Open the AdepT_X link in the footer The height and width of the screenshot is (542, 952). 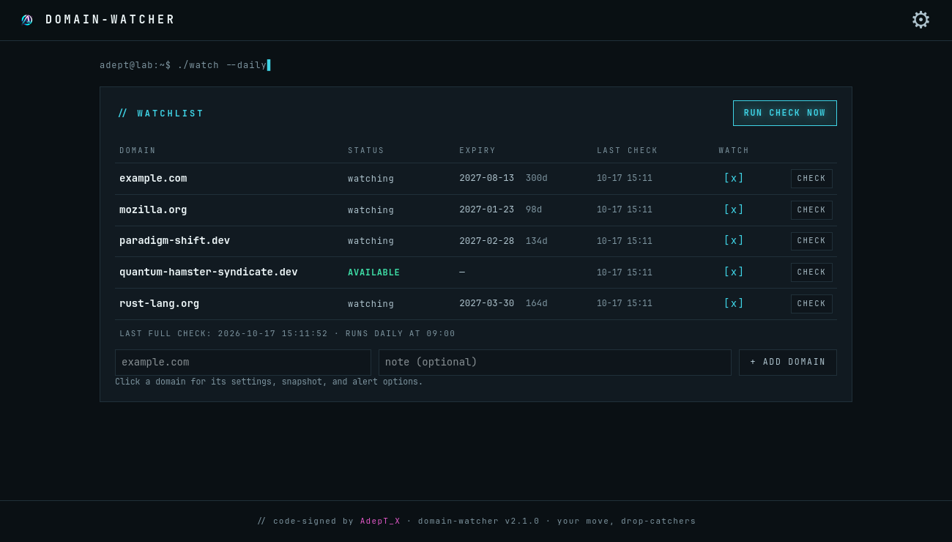[380, 521]
